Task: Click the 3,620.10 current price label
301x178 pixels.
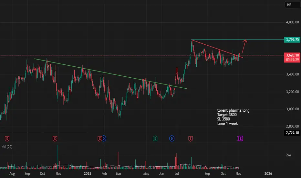Action: tap(292, 55)
